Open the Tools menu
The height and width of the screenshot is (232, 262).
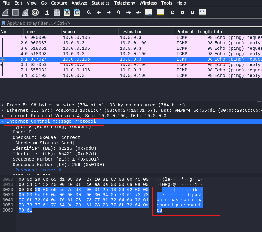(x=167, y=3)
